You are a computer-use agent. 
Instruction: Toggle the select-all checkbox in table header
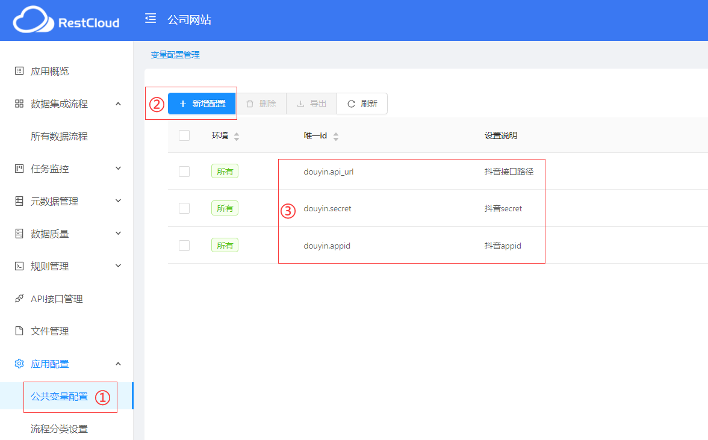[184, 135]
